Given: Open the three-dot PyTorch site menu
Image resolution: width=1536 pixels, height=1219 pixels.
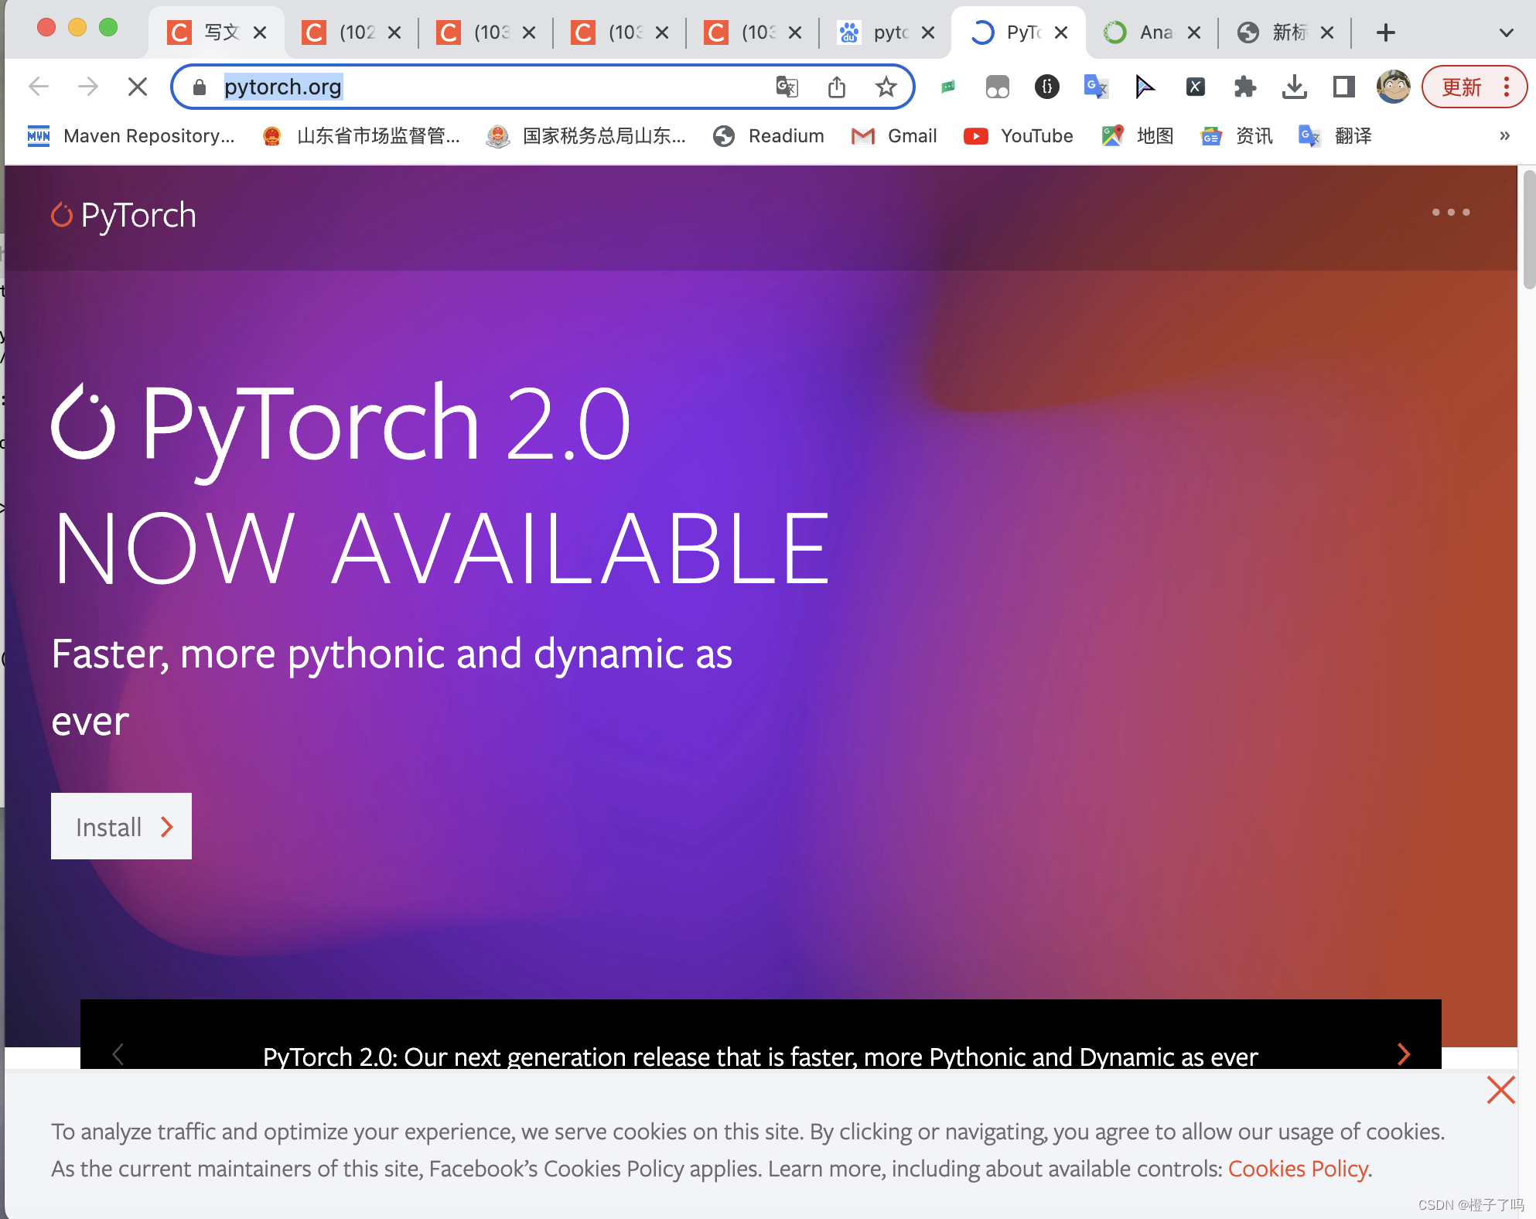Looking at the screenshot, I should [1450, 212].
